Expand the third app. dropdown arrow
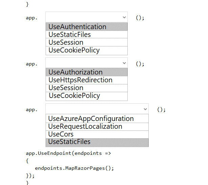Screen dimensions: 208x185 coord(145,109)
